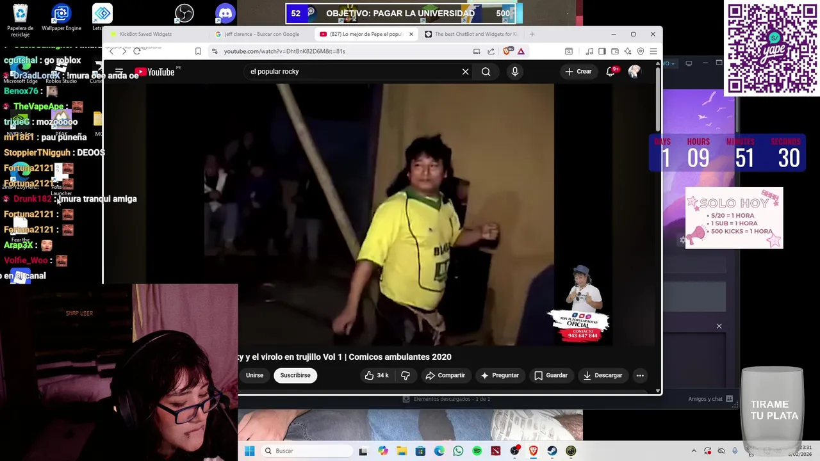Viewport: 820px width, 461px height.
Task: Click the video title text
Action: click(x=345, y=357)
